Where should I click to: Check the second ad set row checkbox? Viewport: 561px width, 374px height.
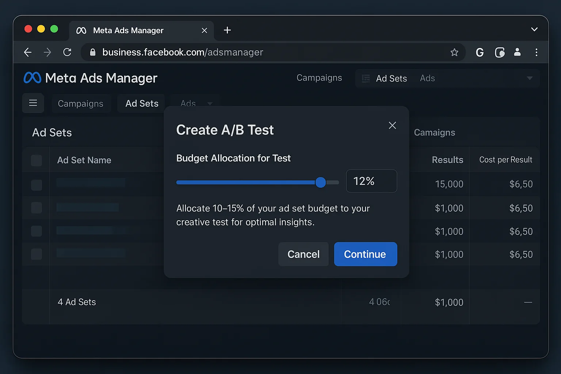(36, 208)
